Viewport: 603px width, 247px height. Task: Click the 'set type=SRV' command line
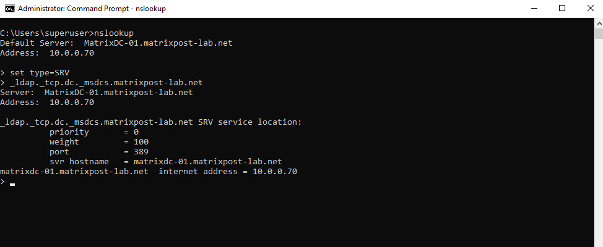(x=35, y=72)
